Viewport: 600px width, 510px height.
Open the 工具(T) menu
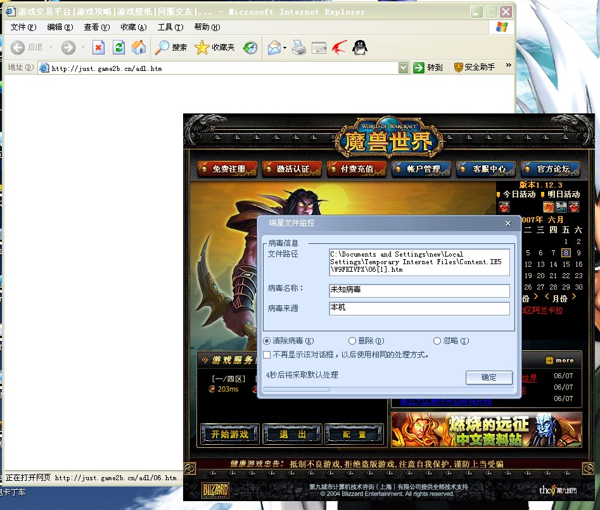tap(170, 27)
